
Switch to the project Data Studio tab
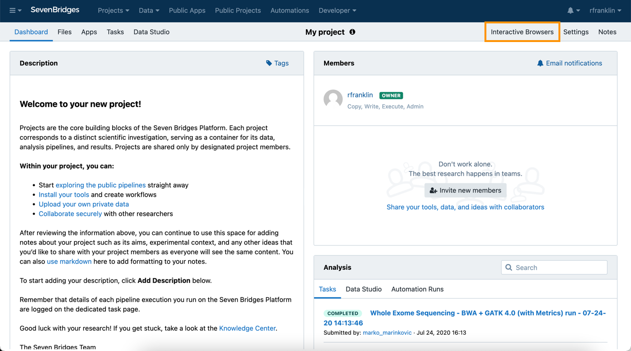point(151,32)
